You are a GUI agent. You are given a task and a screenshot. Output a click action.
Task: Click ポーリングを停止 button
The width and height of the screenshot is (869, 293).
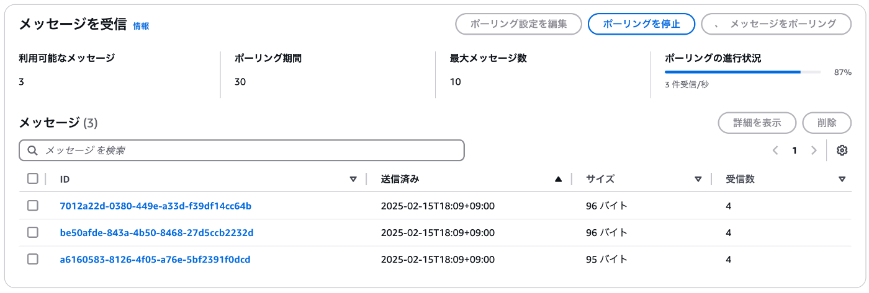[x=641, y=24]
